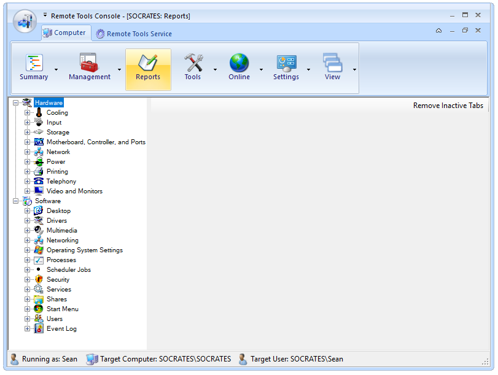Open the View windows button
The height and width of the screenshot is (375, 498).
click(332, 68)
